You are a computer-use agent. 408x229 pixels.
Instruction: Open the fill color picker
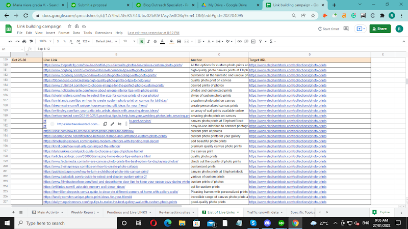coord(172,41)
